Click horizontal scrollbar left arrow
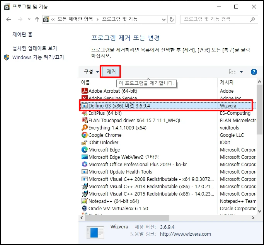This screenshot has height=245, width=264. [82, 218]
